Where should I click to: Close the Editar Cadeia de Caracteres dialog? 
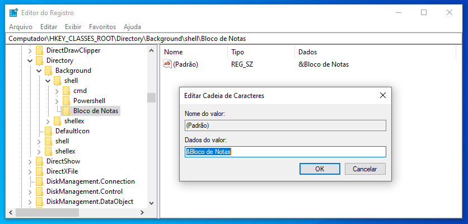click(x=383, y=96)
